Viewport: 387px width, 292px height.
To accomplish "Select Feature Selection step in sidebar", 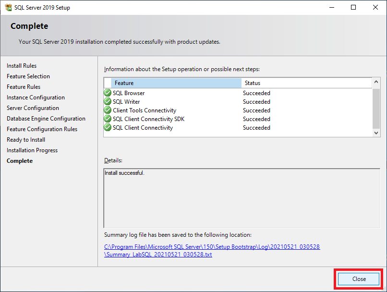I will pyautogui.click(x=28, y=76).
